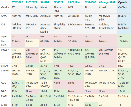Viewport: 131px width, 107px height.
Task: Click the 110 µA/MHz @ 30 MHz cell
Action: [75, 55]
